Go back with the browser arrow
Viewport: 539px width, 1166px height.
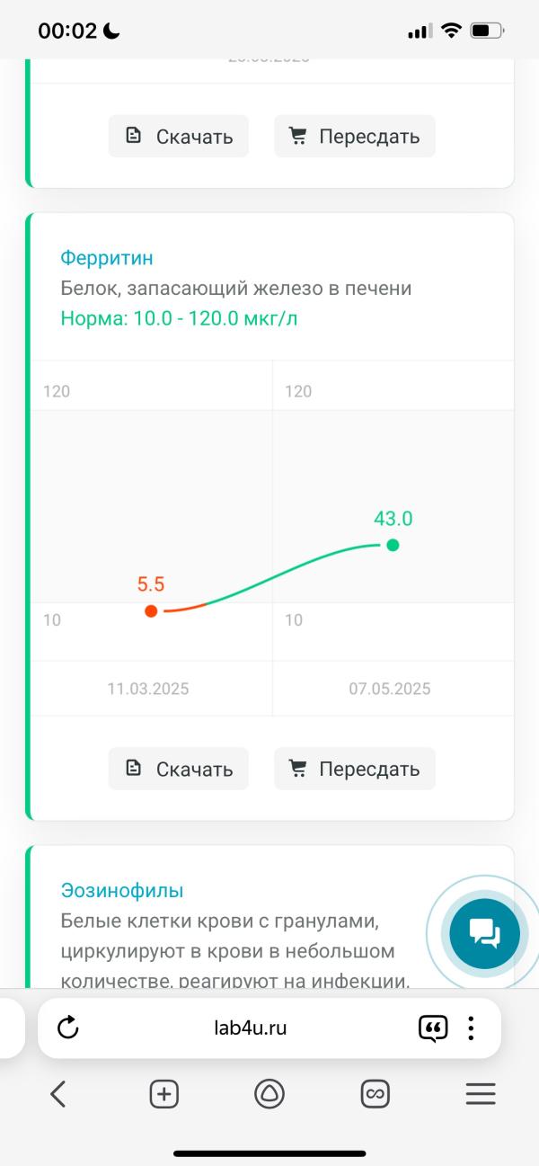pyautogui.click(x=58, y=1094)
